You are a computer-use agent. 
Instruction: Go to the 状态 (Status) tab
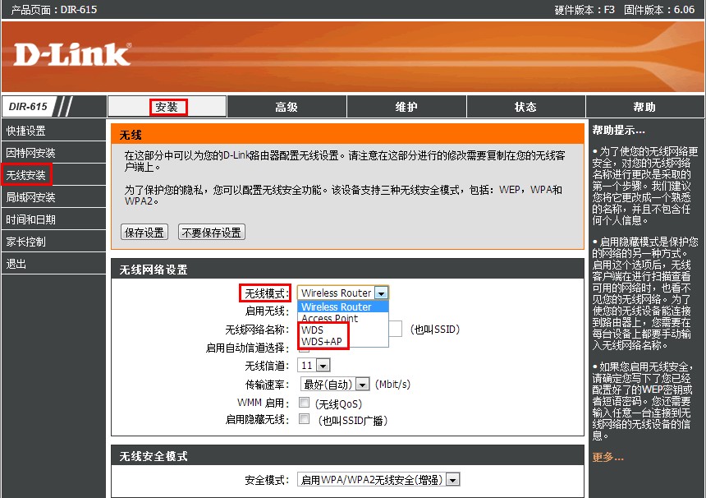pyautogui.click(x=525, y=107)
